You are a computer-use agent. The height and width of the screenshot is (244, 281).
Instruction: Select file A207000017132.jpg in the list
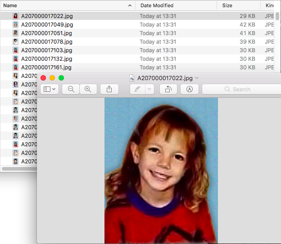click(47, 59)
